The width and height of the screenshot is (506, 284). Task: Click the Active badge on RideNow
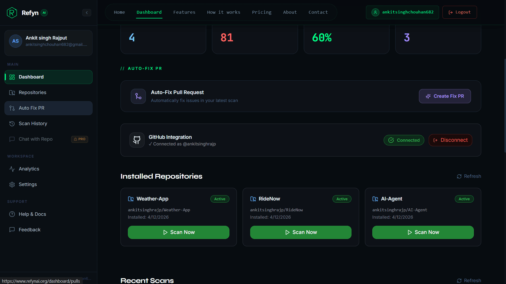coord(342,199)
